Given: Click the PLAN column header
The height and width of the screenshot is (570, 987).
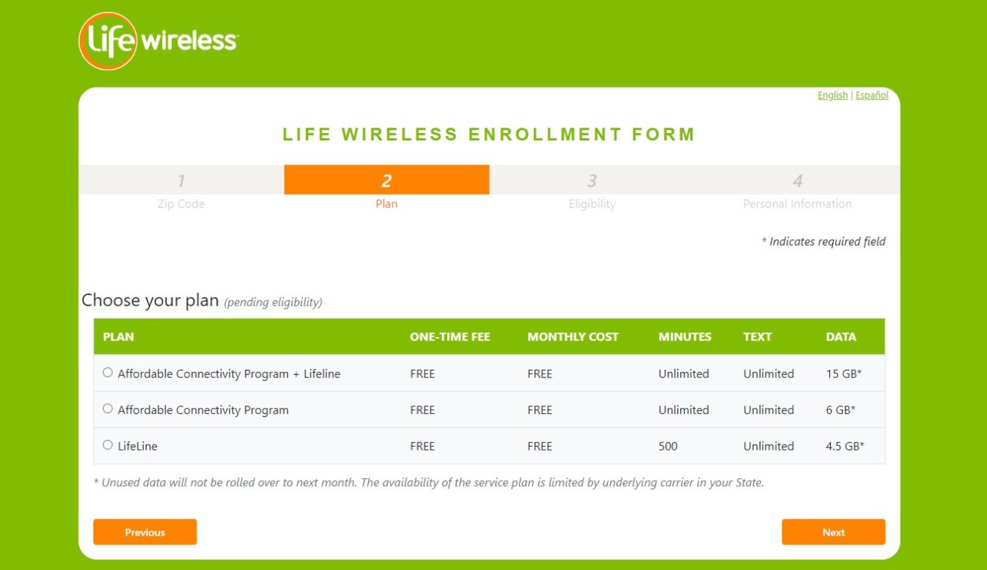Looking at the screenshot, I should (x=118, y=336).
